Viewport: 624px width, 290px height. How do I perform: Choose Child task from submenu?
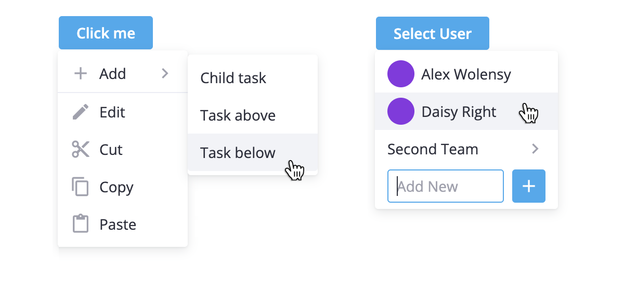pyautogui.click(x=253, y=78)
